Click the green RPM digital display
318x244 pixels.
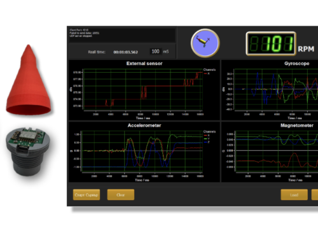(x=271, y=44)
